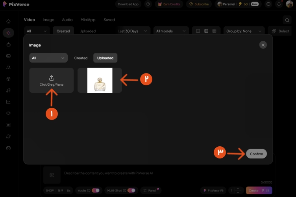The width and height of the screenshot is (296, 197).
Task: Open the notifications bell
Action: (279, 4)
